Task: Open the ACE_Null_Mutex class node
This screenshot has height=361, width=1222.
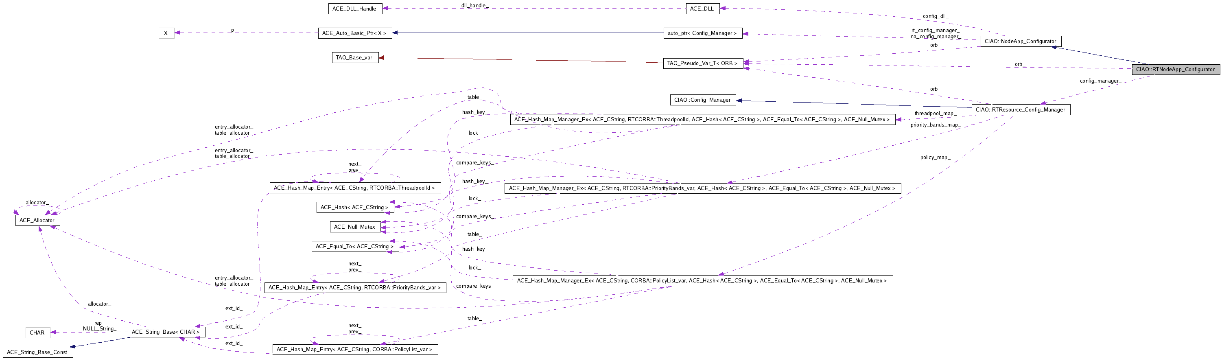Action: (355, 227)
